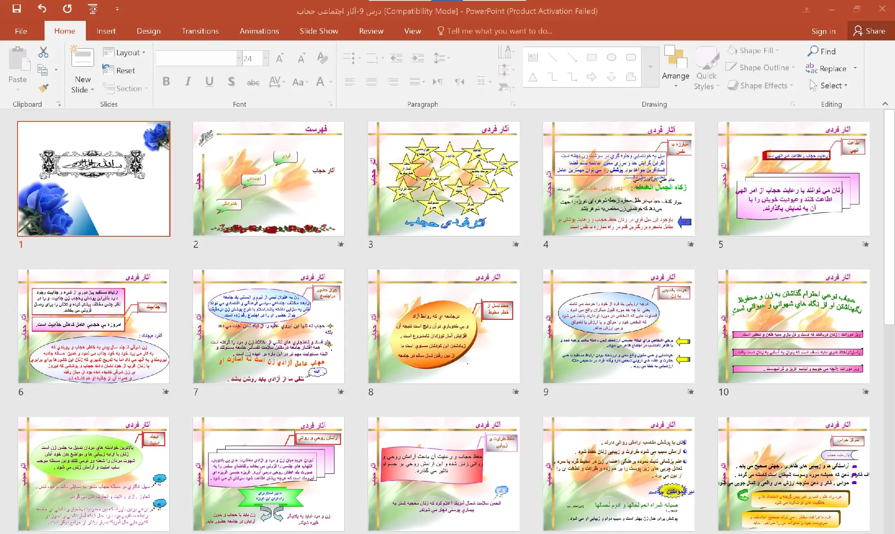
Task: Start presentation from beginning icon
Action: click(93, 9)
